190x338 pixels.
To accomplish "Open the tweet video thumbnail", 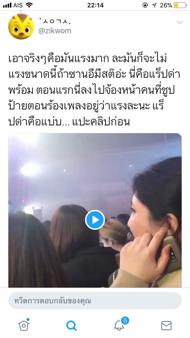I will pos(95,210).
